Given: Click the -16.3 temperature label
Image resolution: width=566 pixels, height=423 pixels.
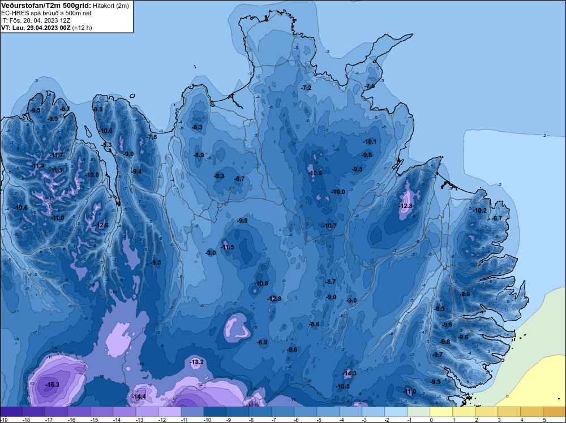Looking at the screenshot, I should pos(52,385).
